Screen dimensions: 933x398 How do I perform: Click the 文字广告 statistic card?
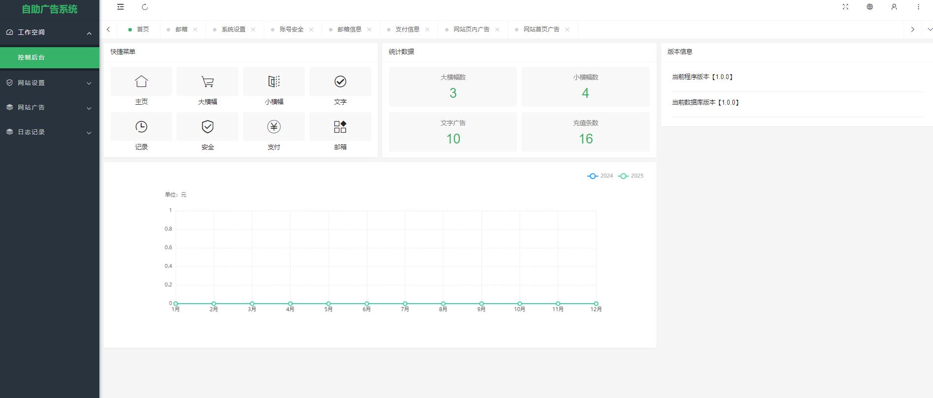453,132
